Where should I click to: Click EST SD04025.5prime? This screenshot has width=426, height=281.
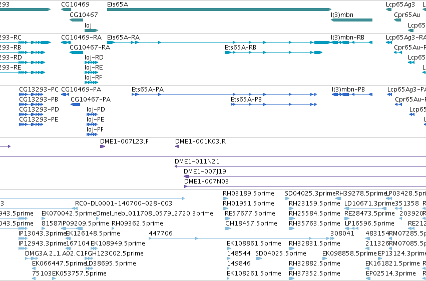[x=281, y=253]
